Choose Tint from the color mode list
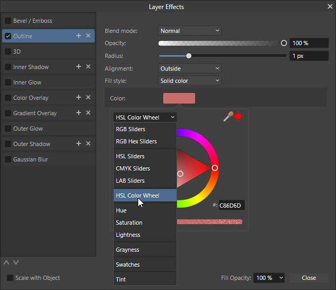The height and width of the screenshot is (290, 336). (x=145, y=279)
